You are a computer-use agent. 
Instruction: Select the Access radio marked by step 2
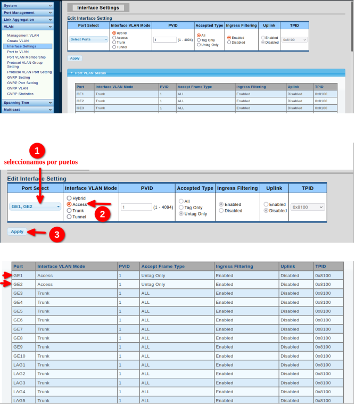pyautogui.click(x=69, y=204)
